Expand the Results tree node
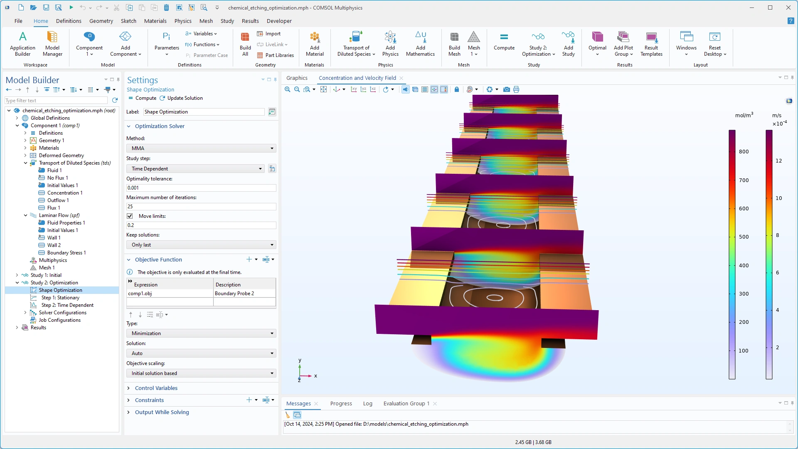 [17, 328]
